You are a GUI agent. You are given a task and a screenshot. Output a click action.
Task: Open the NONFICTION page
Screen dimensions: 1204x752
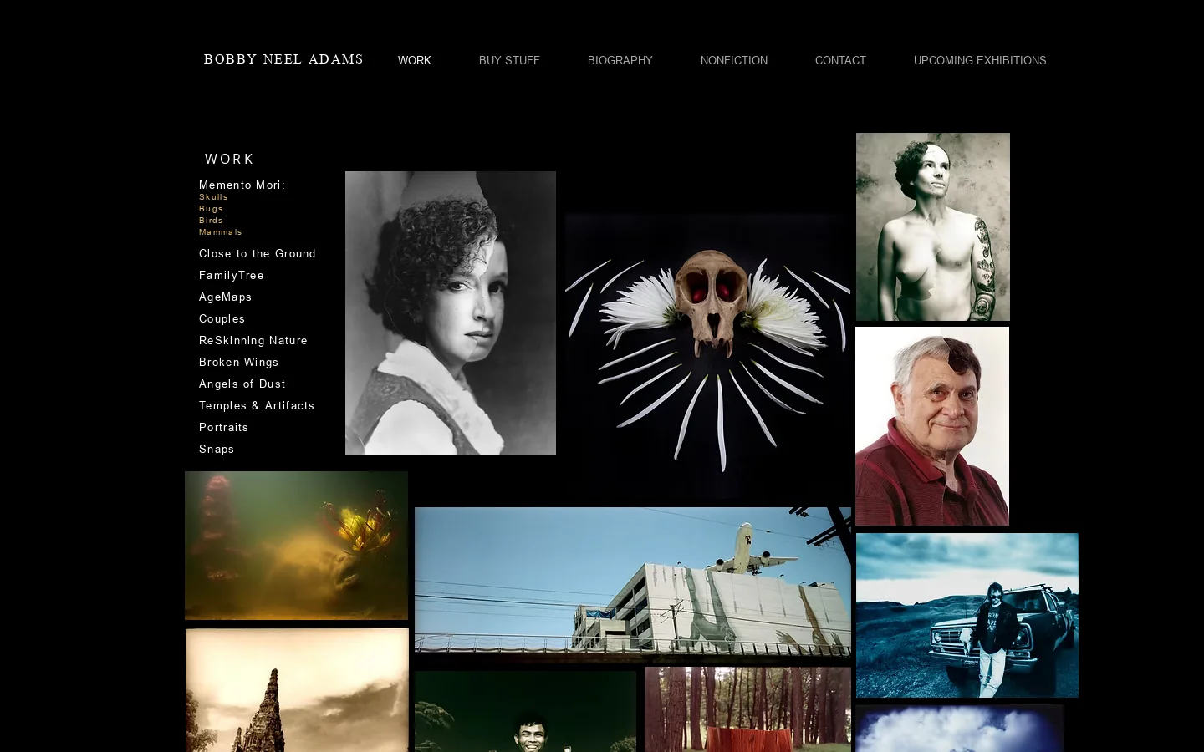tap(734, 60)
